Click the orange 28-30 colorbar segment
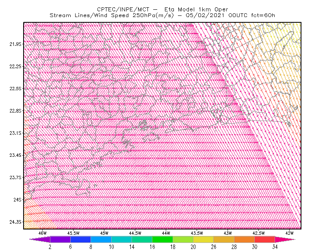325x251 pixels. 244,239
